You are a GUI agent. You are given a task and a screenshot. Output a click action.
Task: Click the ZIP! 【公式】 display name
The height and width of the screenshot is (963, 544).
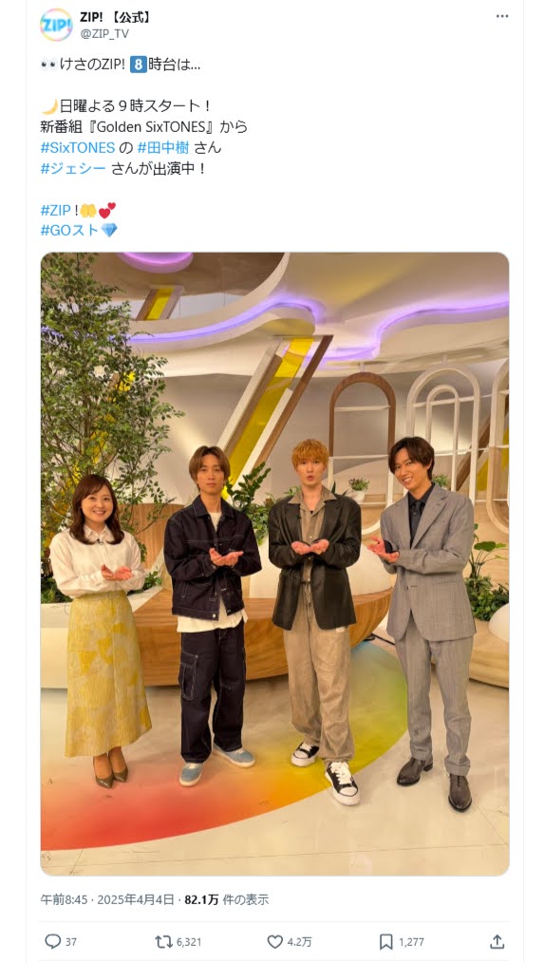tap(116, 17)
